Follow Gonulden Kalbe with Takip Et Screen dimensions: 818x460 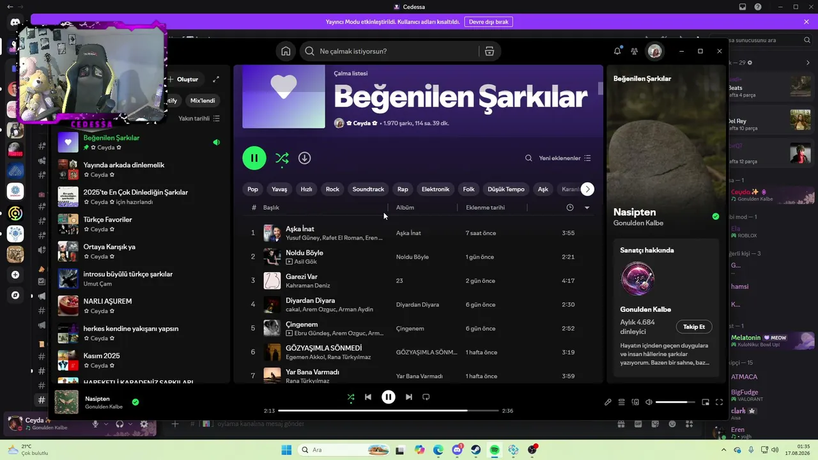click(x=694, y=326)
